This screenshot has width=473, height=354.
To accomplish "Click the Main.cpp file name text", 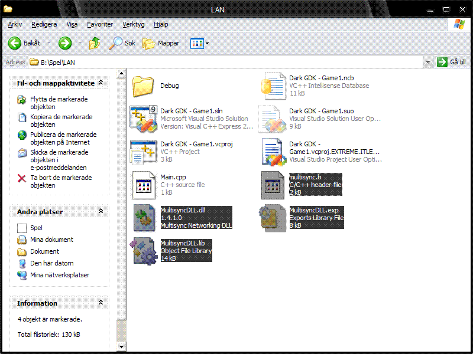I will (173, 177).
